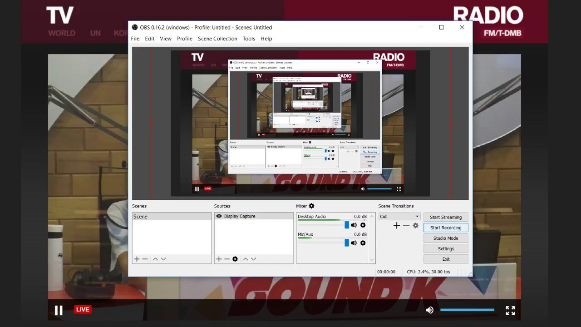Click Start Recording button
This screenshot has height=327, width=581.
click(446, 228)
